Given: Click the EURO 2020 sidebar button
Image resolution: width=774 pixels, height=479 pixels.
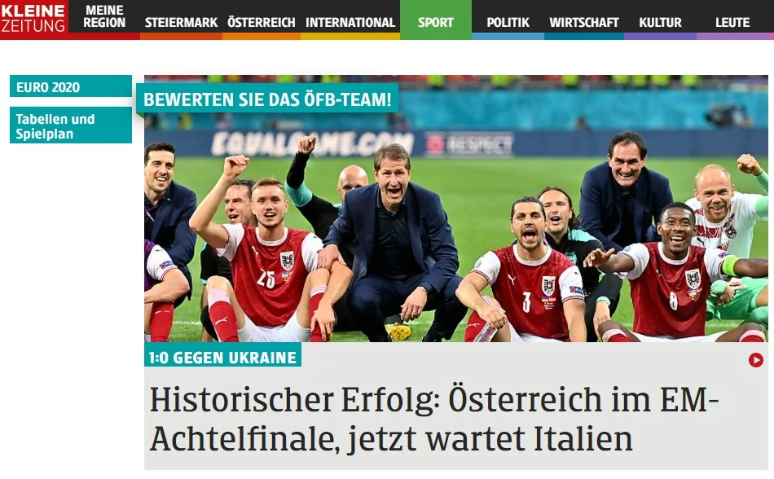Looking at the screenshot, I should click(x=71, y=86).
